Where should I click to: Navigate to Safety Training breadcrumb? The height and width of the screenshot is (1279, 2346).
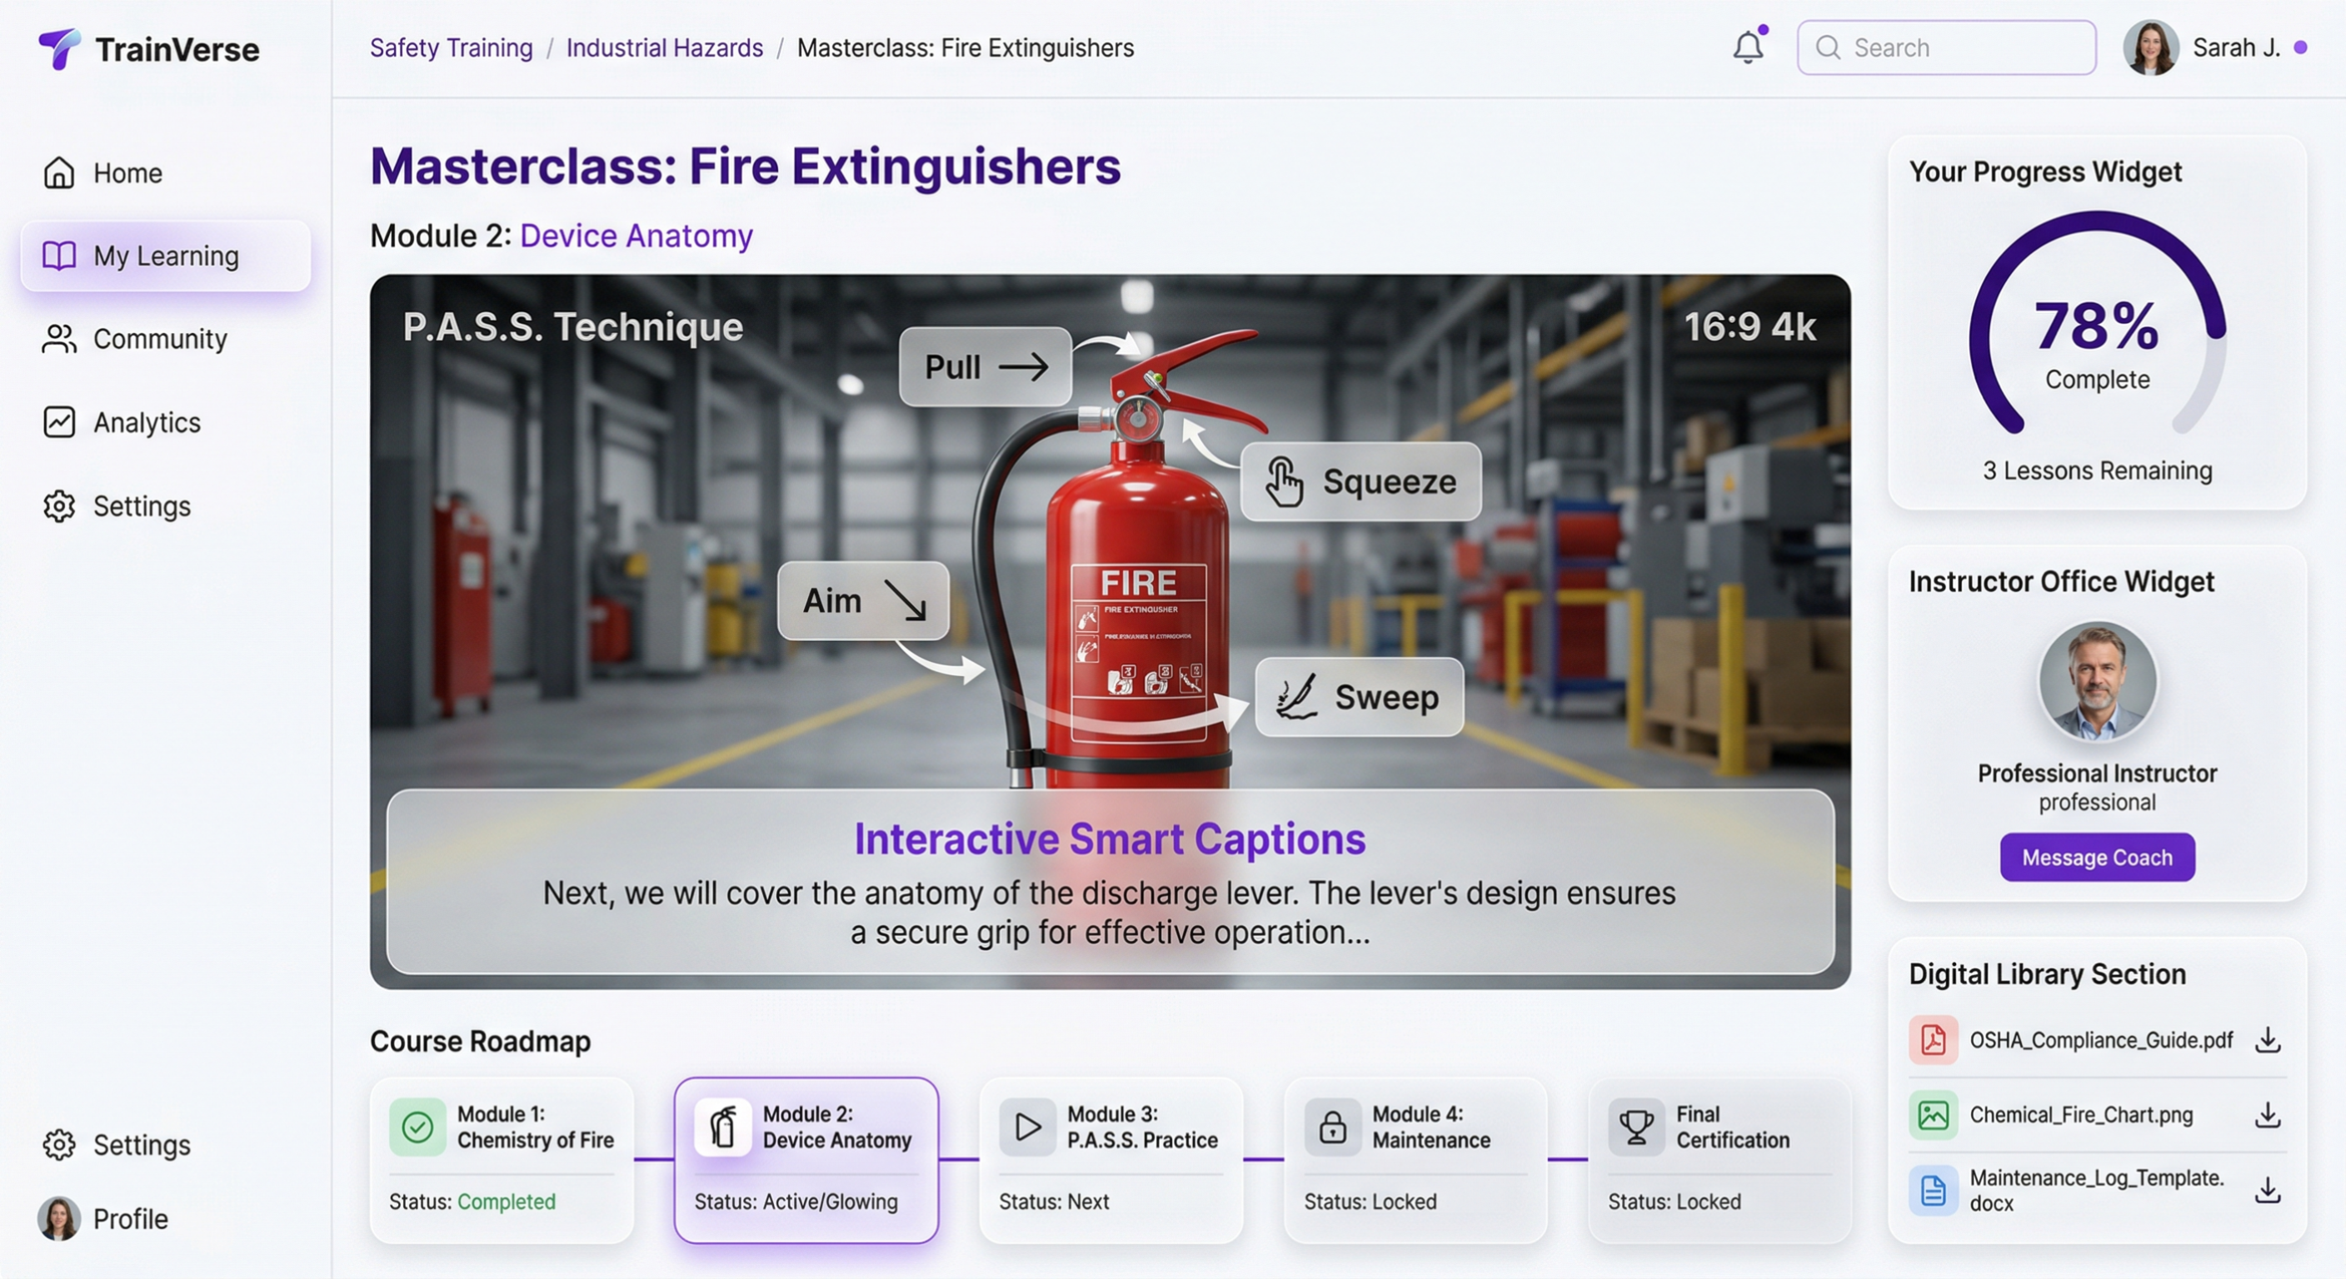click(451, 47)
